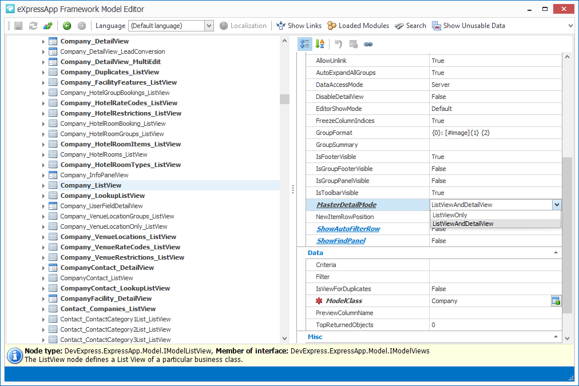The height and width of the screenshot is (386, 579).
Task: Click the GroupFormat value cell
Action: tap(495, 133)
